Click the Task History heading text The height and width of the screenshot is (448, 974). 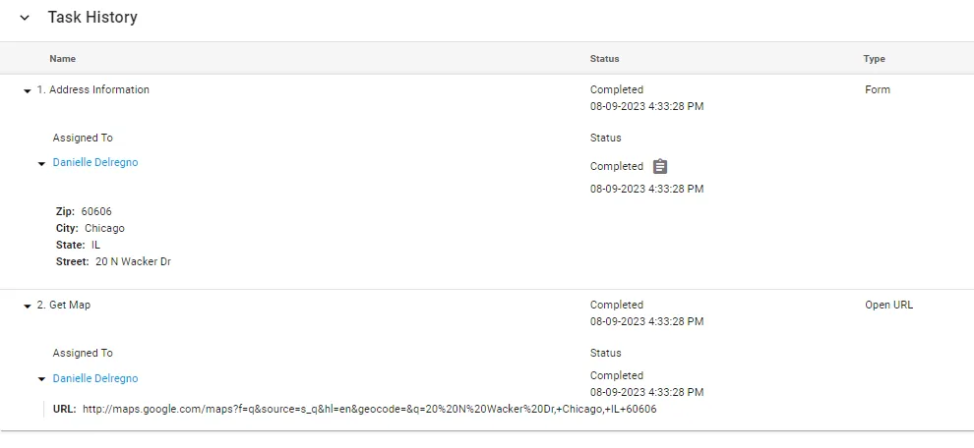pyautogui.click(x=92, y=18)
